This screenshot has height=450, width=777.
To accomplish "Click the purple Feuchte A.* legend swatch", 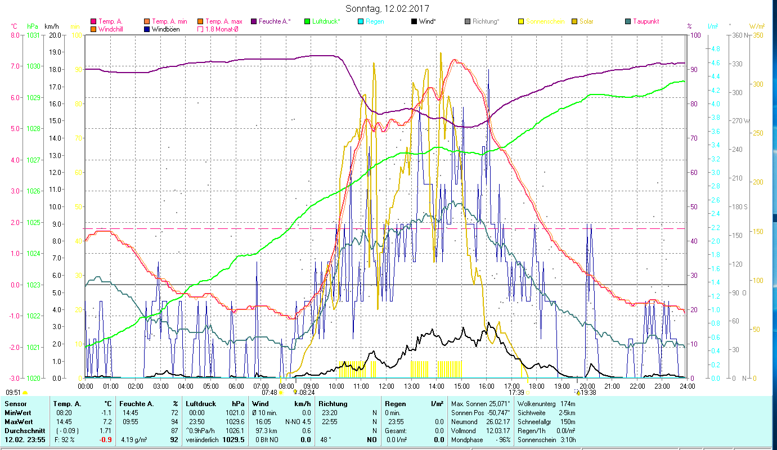I will click(x=254, y=22).
